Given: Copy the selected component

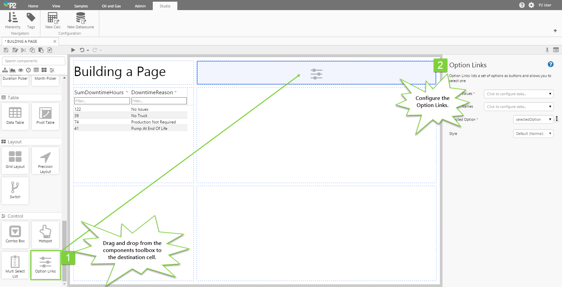Looking at the screenshot, I should (x=32, y=50).
